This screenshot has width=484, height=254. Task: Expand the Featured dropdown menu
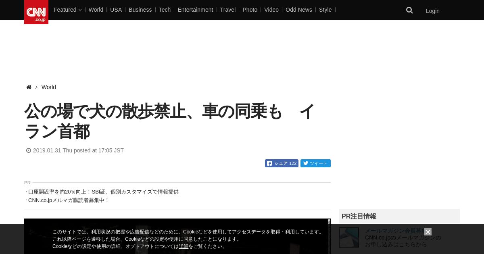click(x=67, y=10)
